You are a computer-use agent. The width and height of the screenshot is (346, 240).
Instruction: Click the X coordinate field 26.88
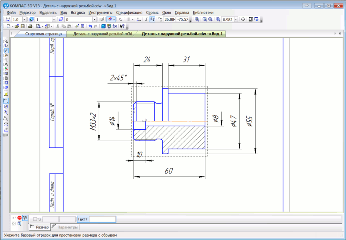click(x=169, y=20)
